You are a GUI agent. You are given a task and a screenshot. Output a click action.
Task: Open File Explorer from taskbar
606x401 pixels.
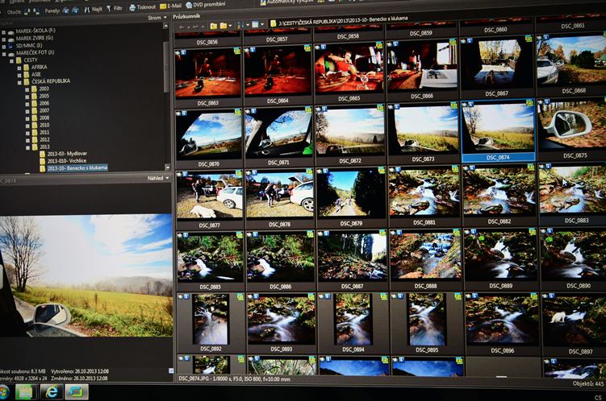26,392
